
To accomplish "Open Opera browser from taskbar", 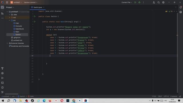I will pyautogui.click(x=62, y=100).
